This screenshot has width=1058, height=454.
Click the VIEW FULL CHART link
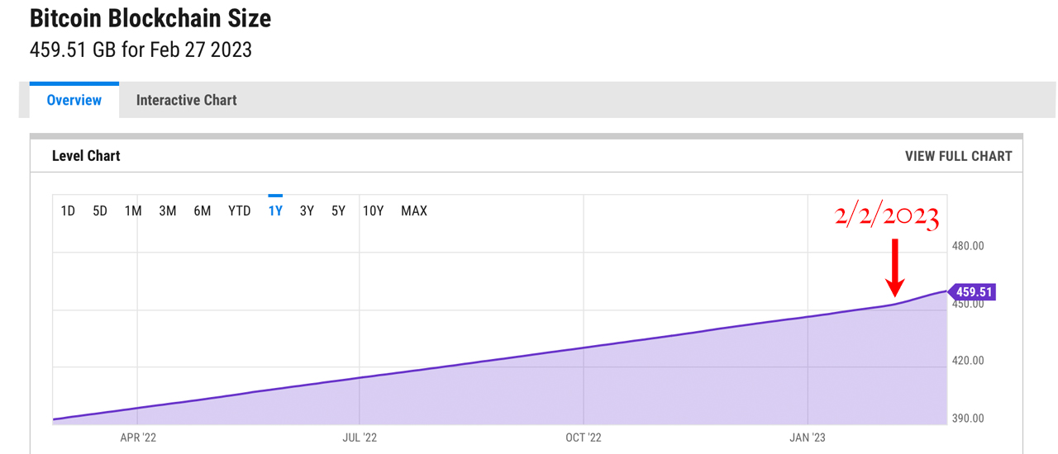coord(958,156)
